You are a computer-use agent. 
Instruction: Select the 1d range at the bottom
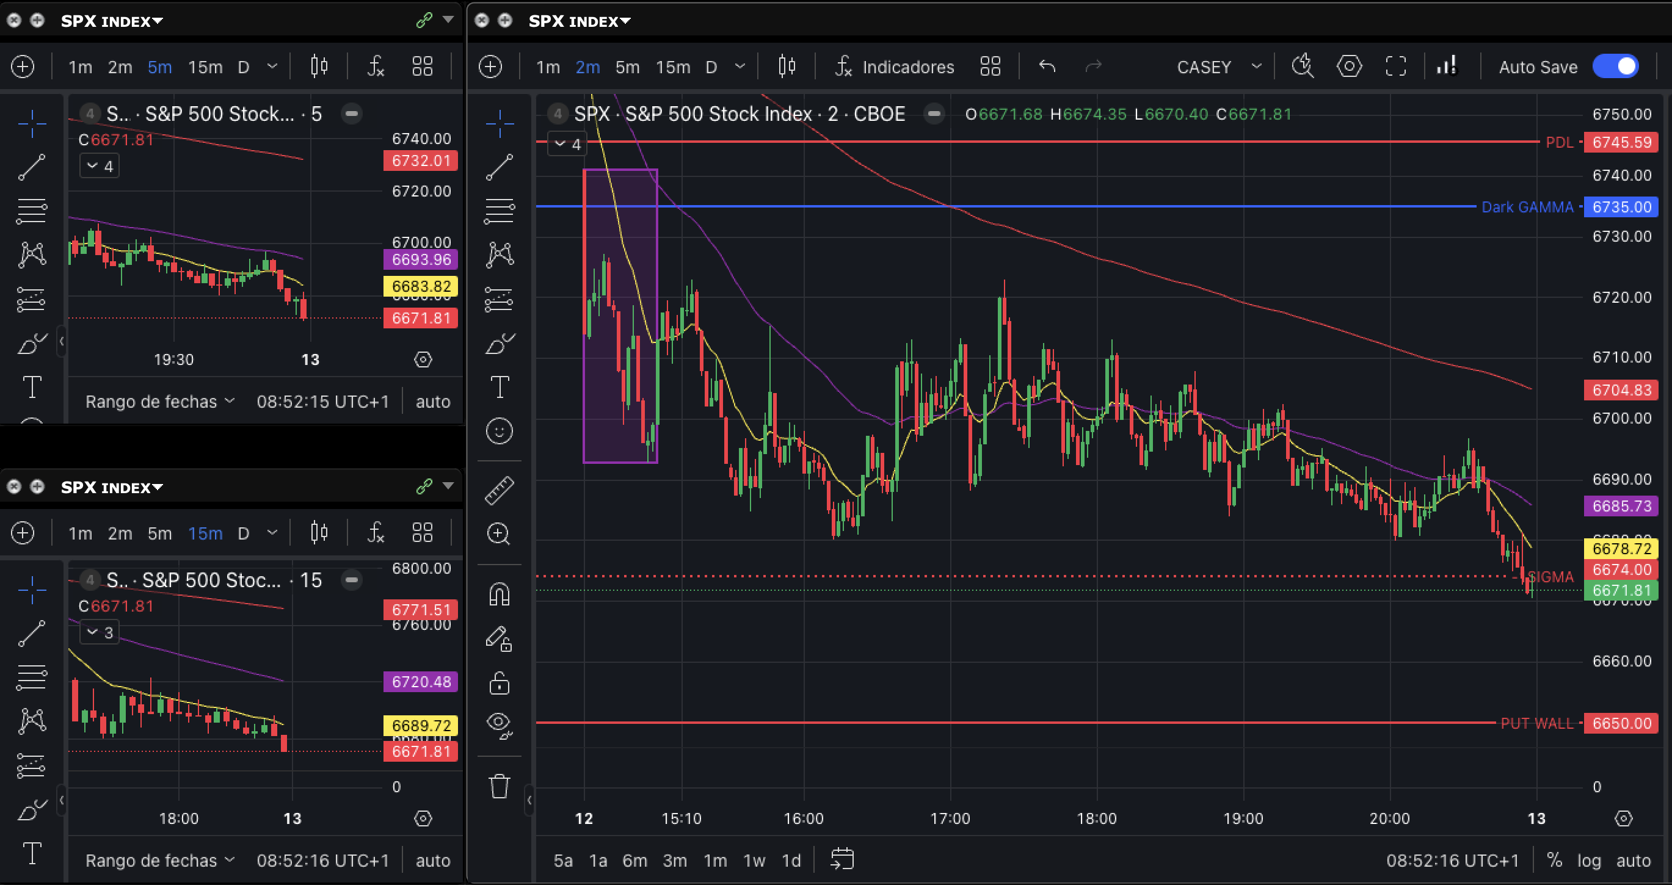[791, 861]
